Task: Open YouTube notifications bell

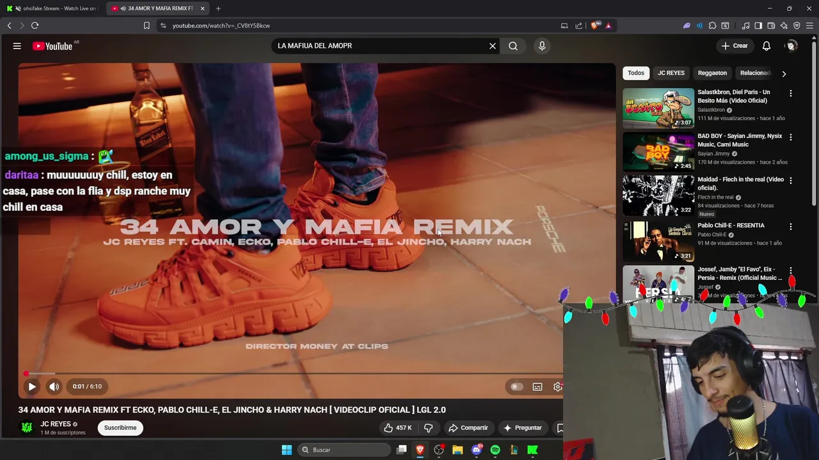Action: (x=767, y=46)
